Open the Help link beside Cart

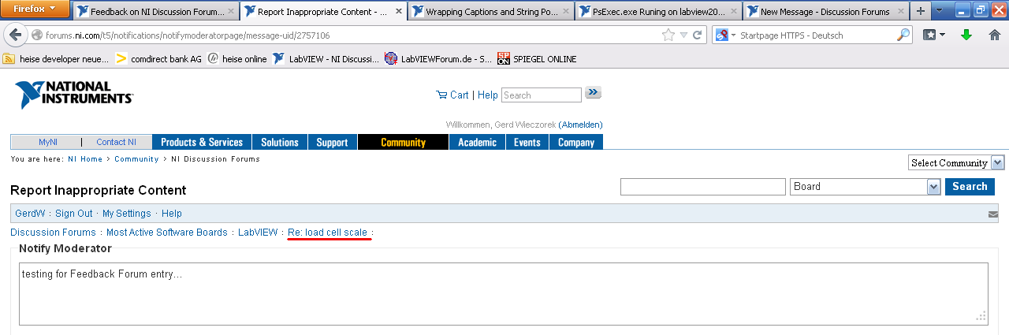487,95
